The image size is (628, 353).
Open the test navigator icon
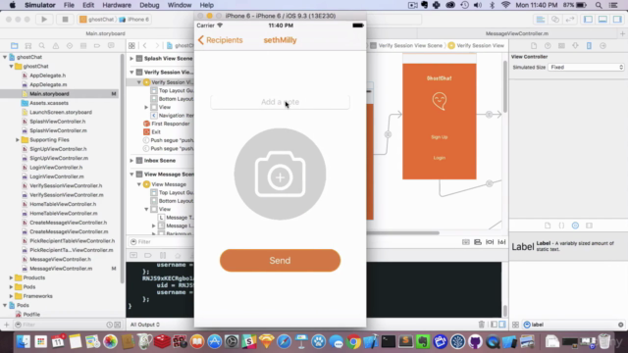click(x=70, y=46)
